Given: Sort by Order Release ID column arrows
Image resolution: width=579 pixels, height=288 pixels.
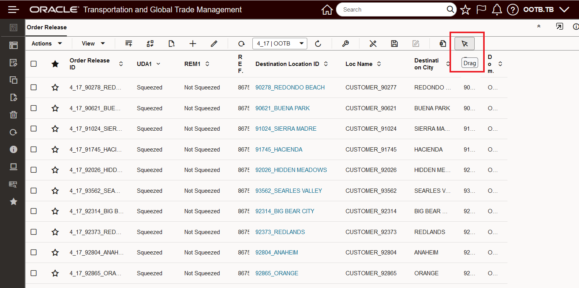Looking at the screenshot, I should (x=121, y=64).
